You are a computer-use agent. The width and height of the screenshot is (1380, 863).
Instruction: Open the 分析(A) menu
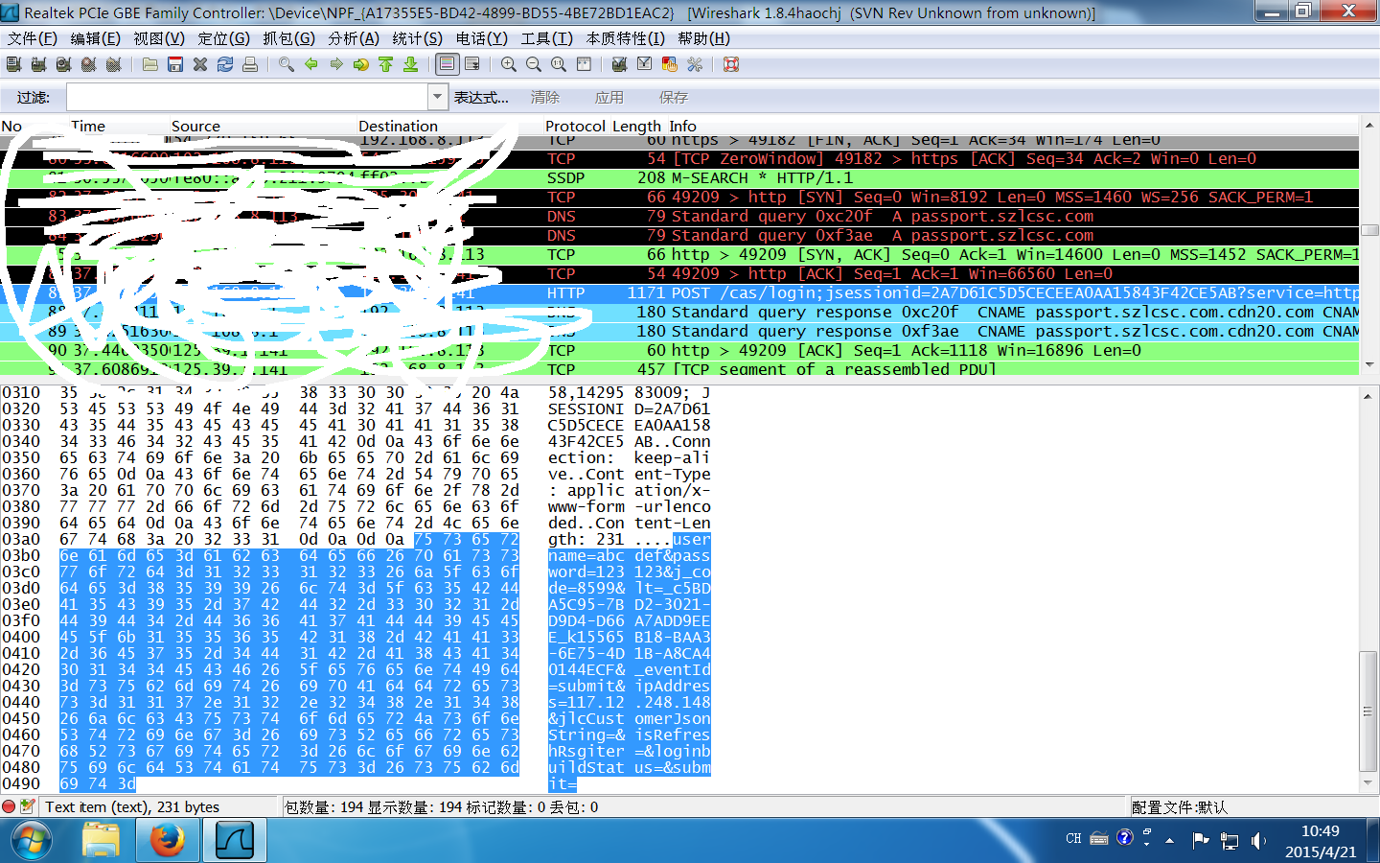click(x=354, y=38)
